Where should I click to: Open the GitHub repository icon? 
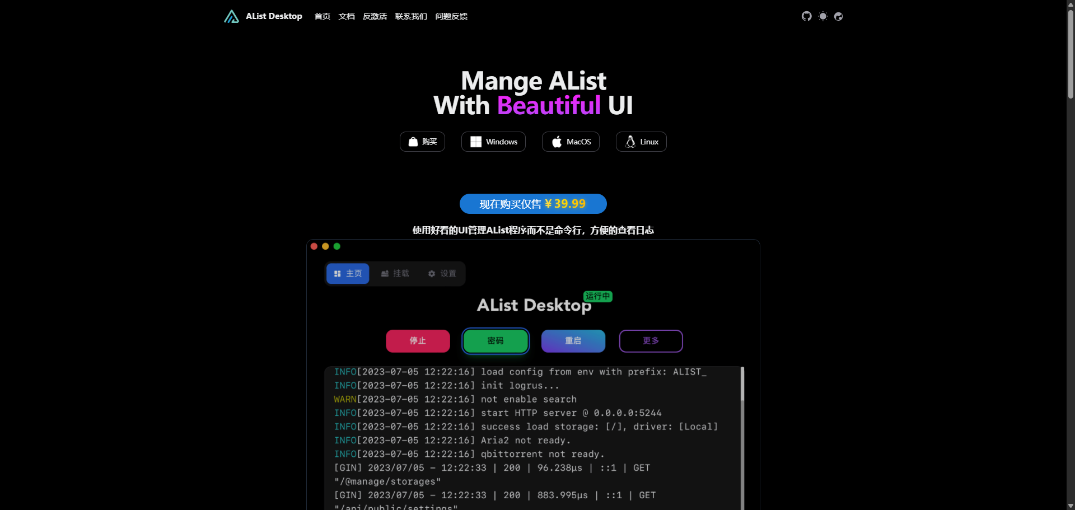pyautogui.click(x=806, y=16)
